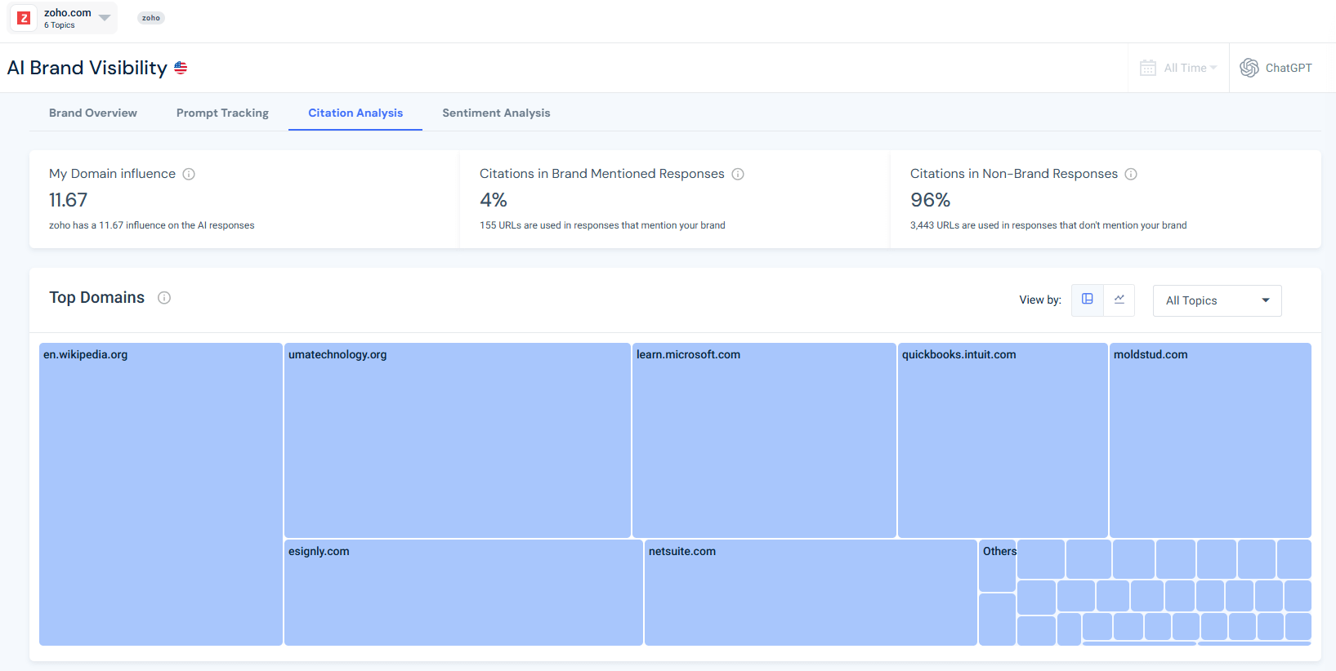
Task: Click the calendar icon beside All Time
Action: [1148, 68]
